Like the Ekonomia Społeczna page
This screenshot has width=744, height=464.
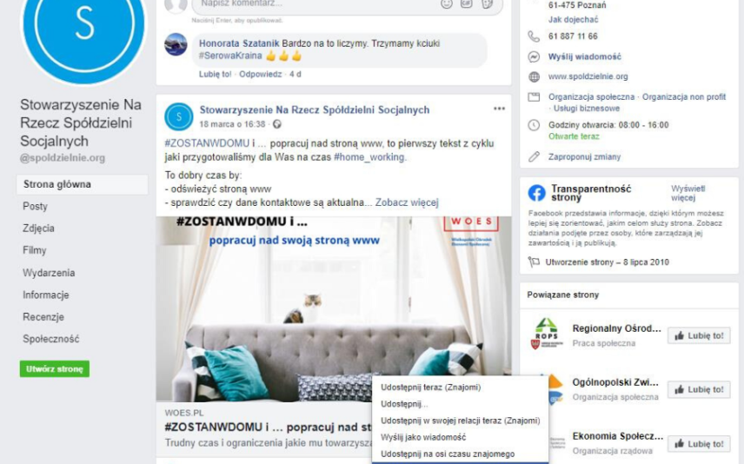pos(699,444)
